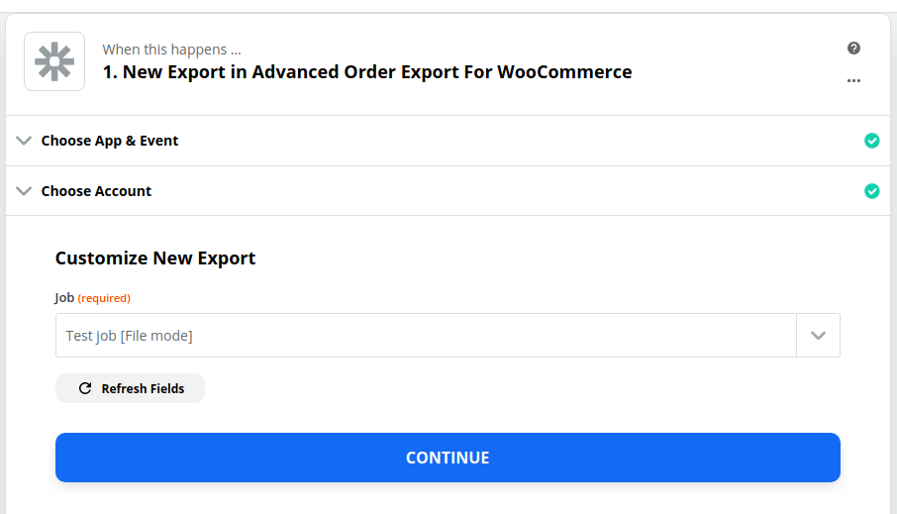Click the circular arrow refresh icon
The height and width of the screenshot is (514, 897).
[x=85, y=388]
